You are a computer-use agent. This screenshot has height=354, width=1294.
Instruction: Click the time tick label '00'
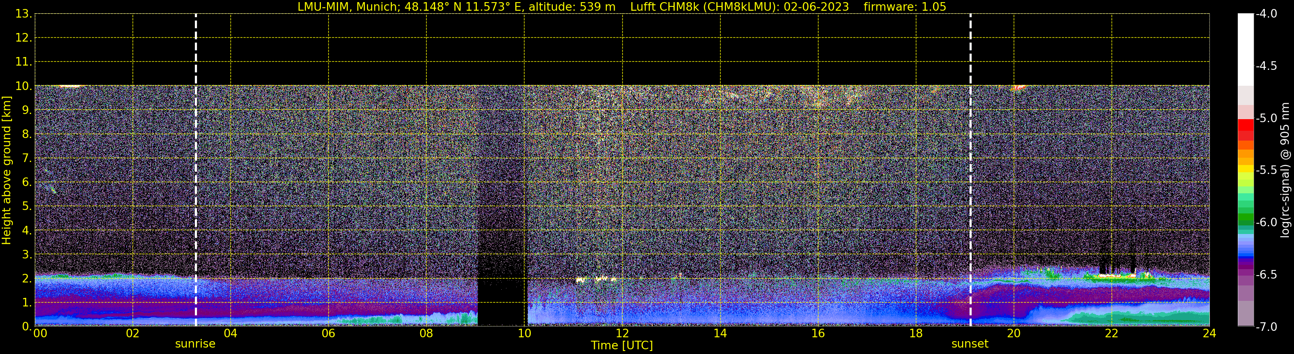pyautogui.click(x=40, y=333)
